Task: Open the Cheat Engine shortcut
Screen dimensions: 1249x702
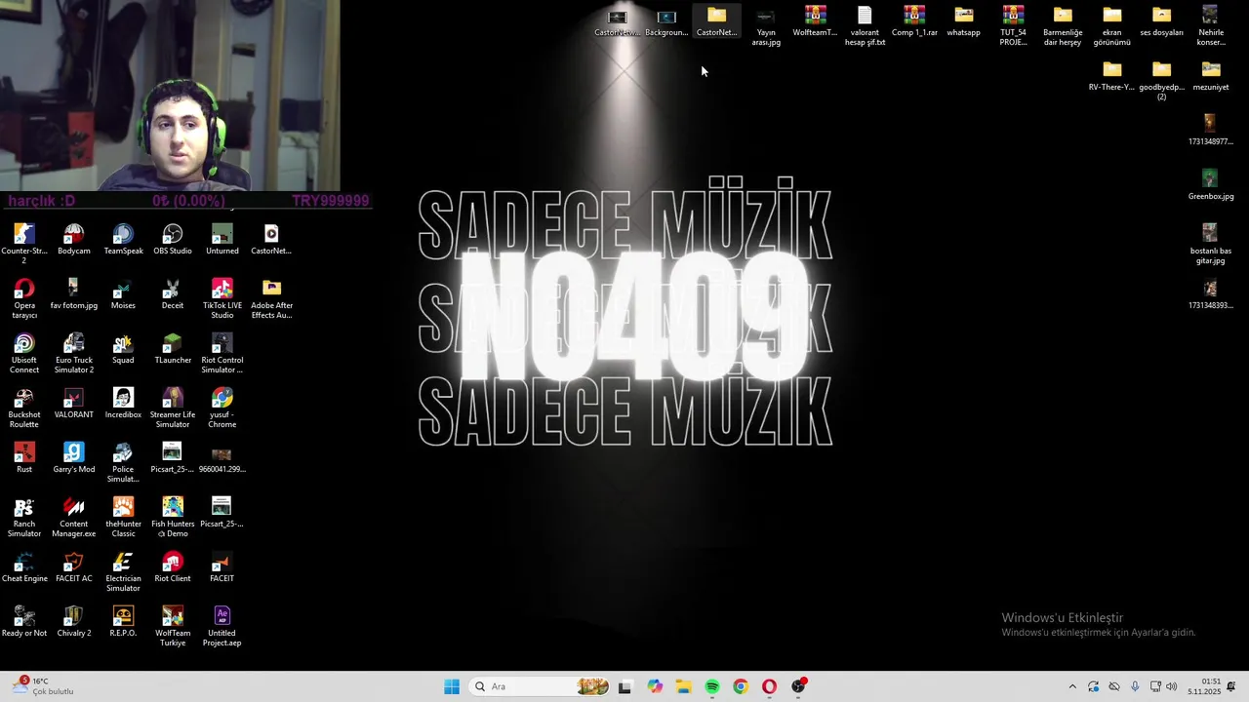Action: tap(24, 567)
